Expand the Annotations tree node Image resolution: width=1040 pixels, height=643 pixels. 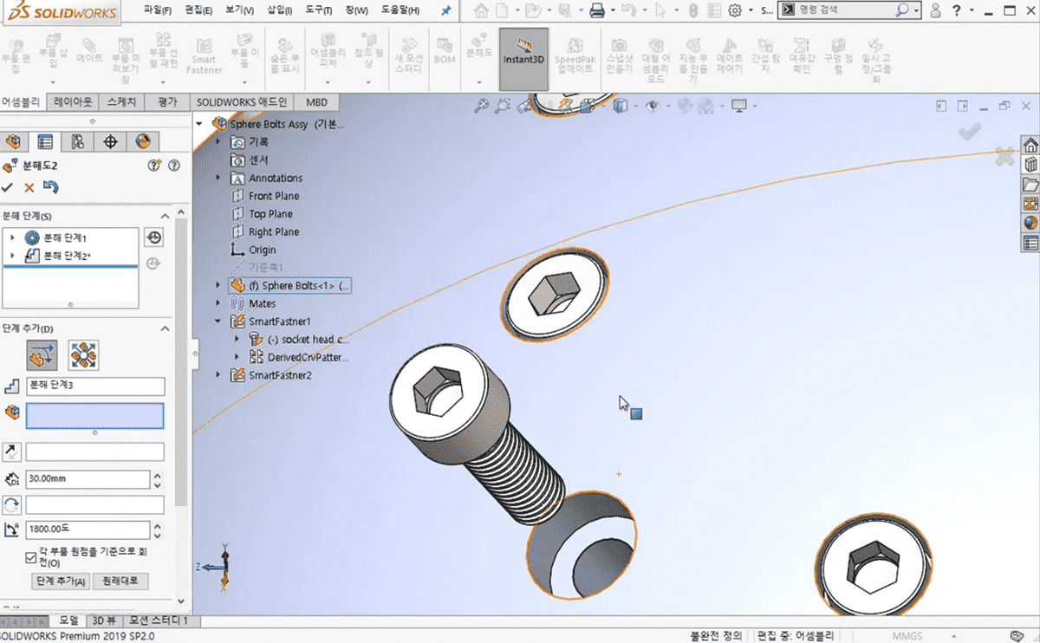pyautogui.click(x=218, y=178)
